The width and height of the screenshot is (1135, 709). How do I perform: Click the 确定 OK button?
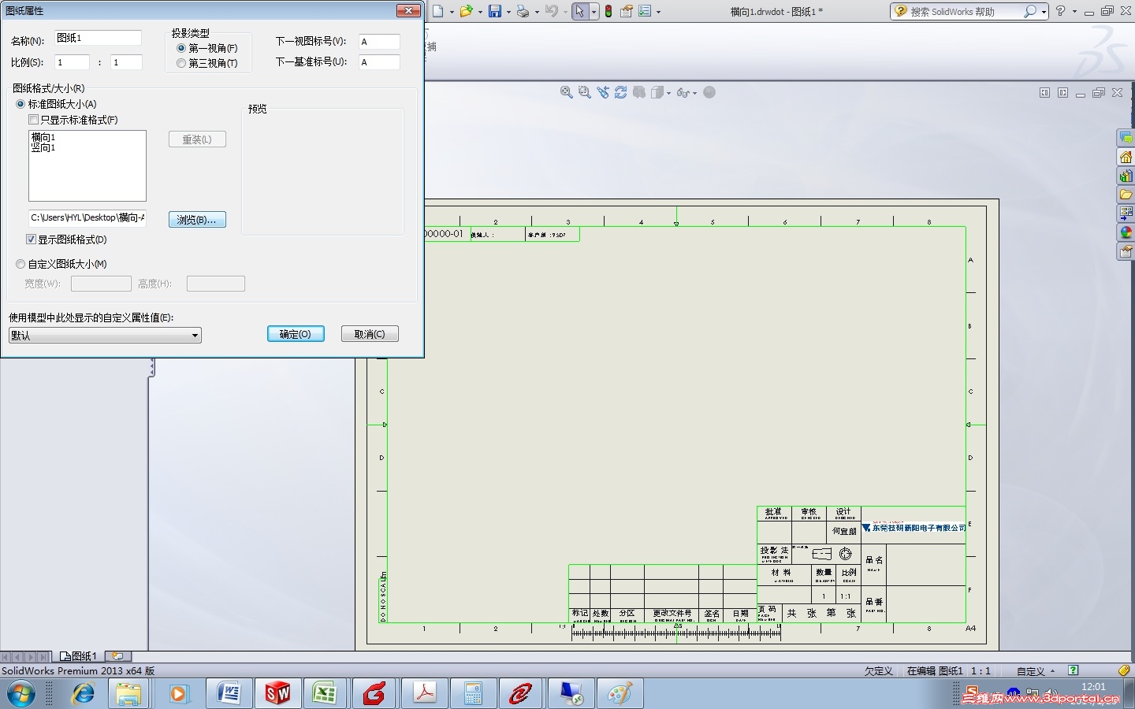pos(296,334)
